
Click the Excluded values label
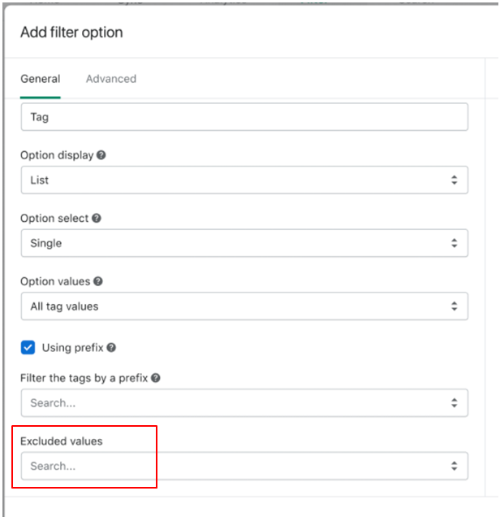pyautogui.click(x=62, y=441)
